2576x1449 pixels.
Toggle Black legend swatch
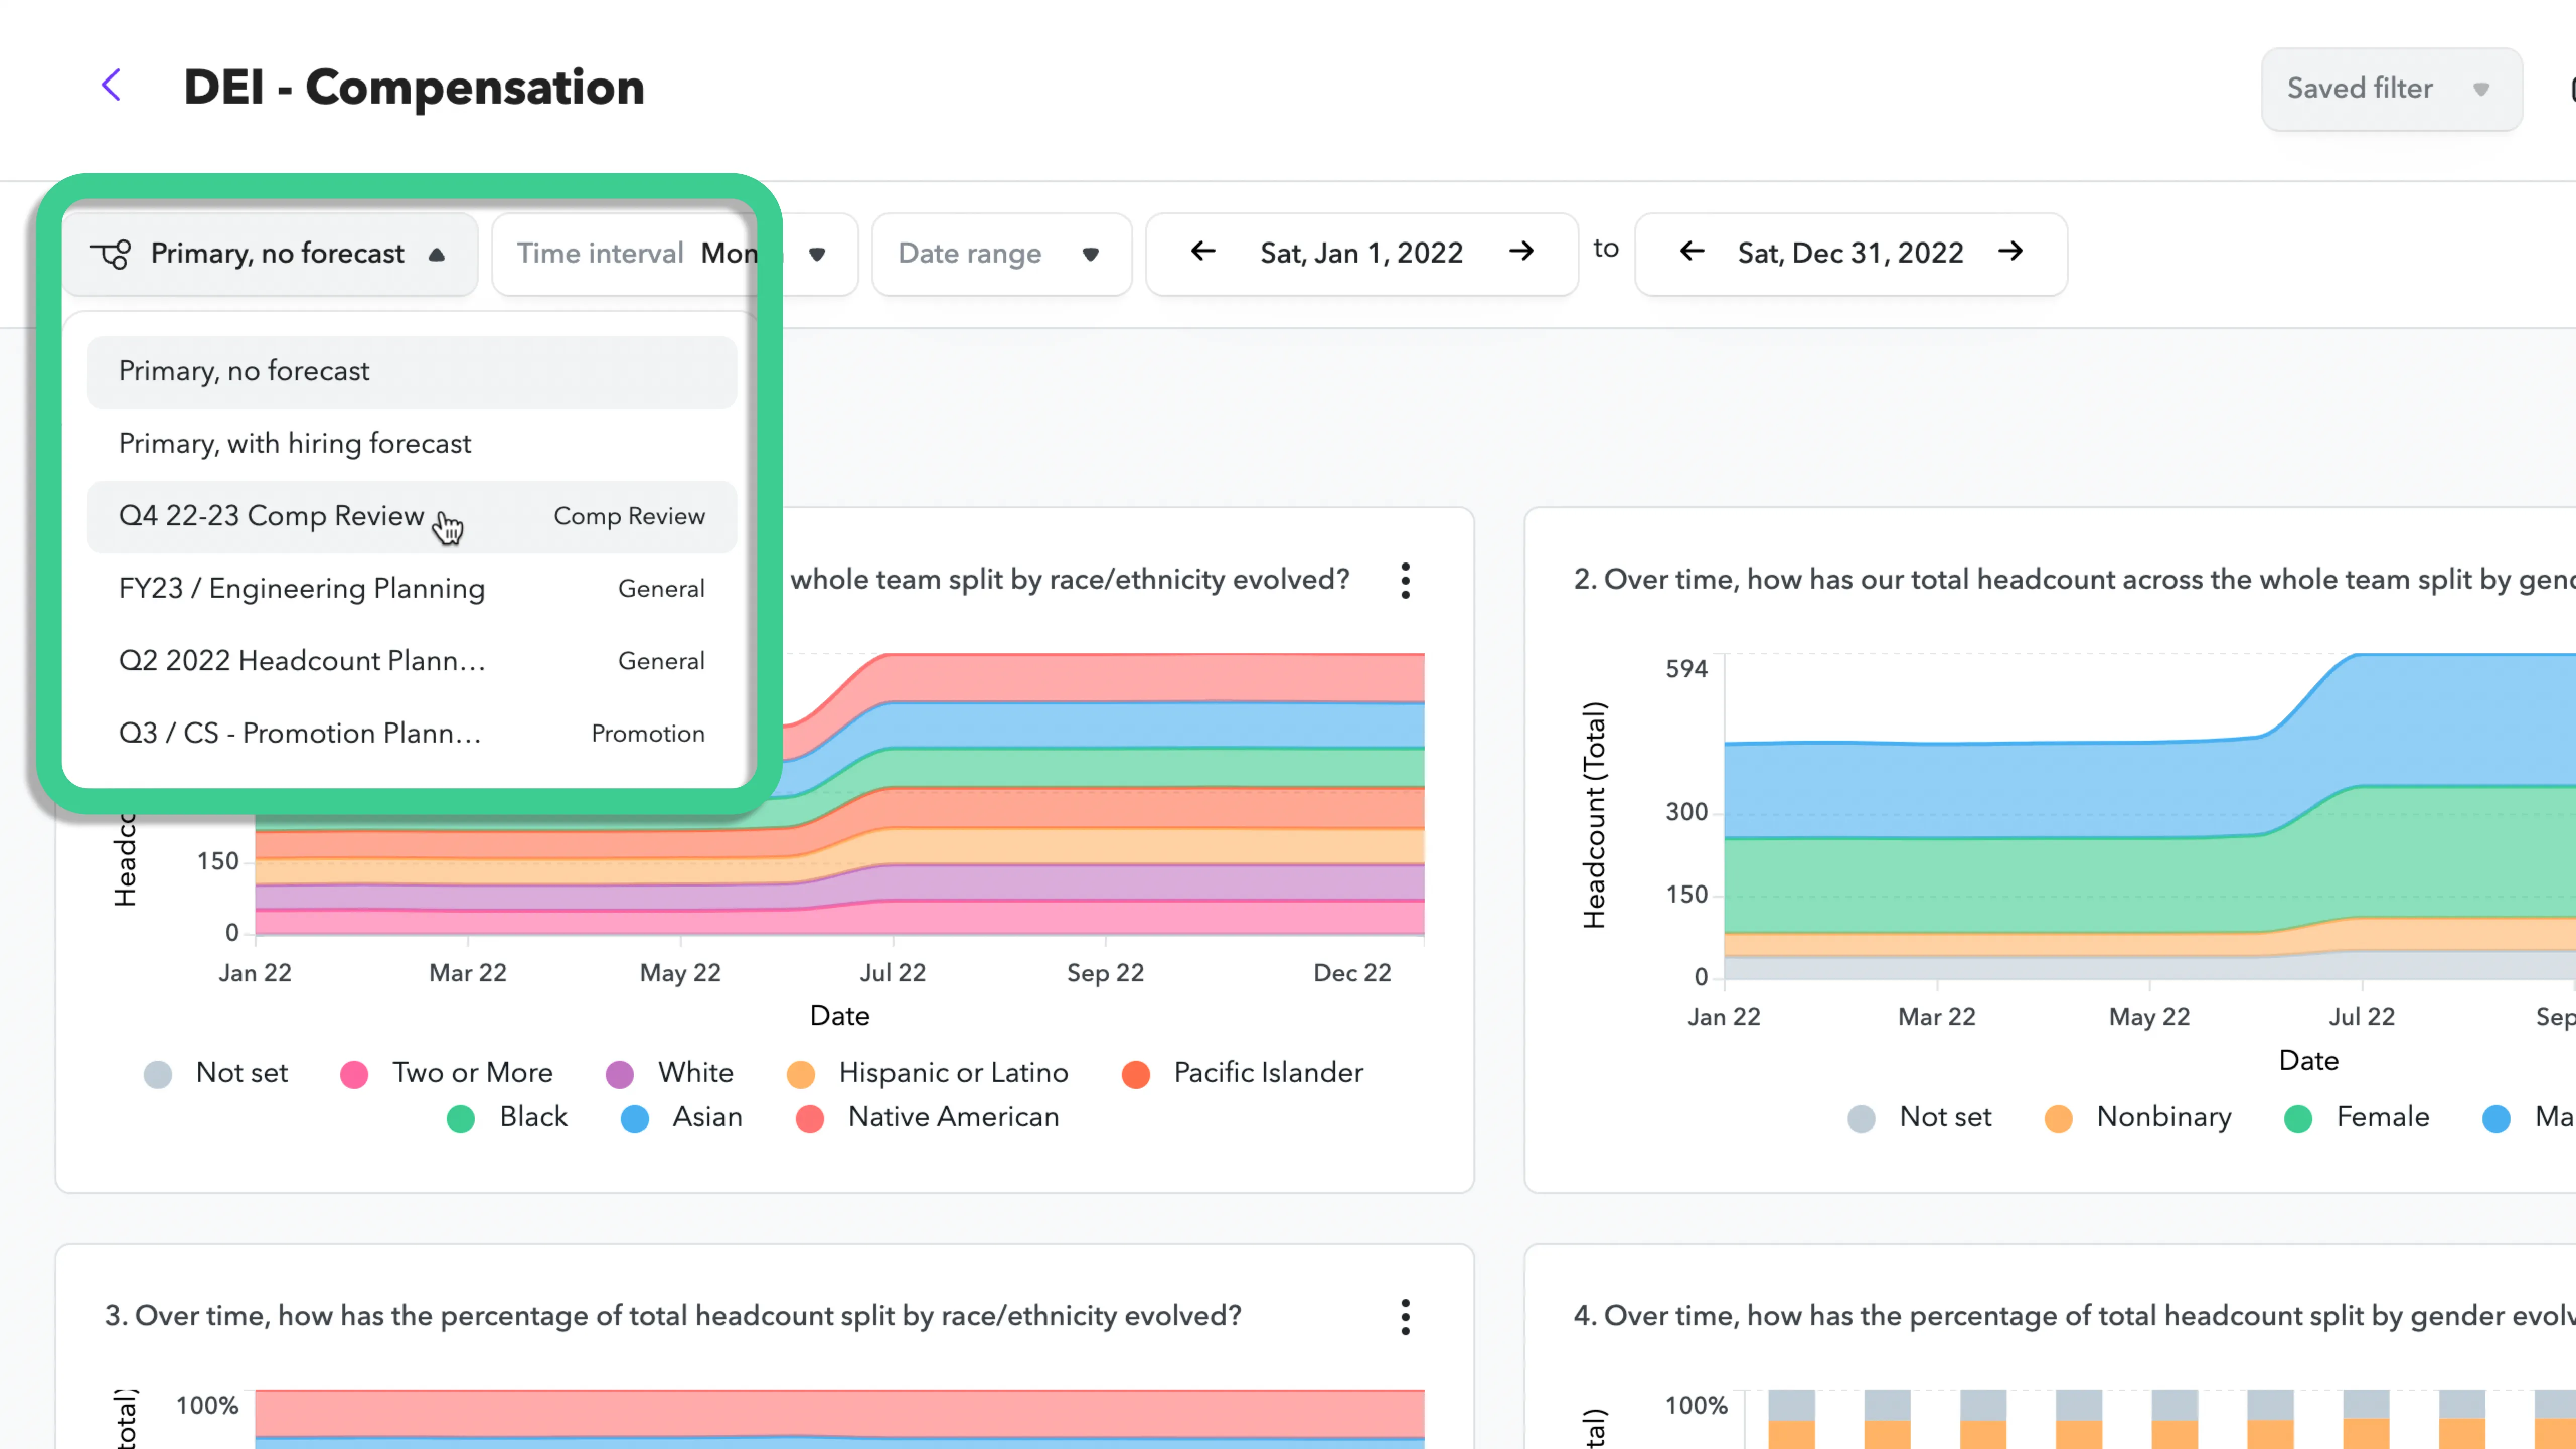[461, 1118]
